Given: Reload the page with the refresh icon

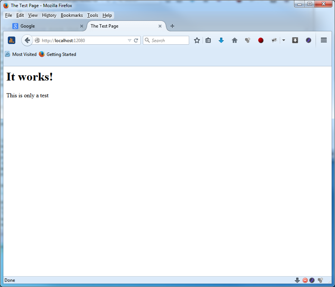Looking at the screenshot, I should [136, 40].
